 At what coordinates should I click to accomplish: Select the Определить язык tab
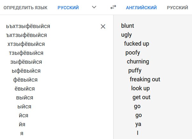(x=25, y=8)
